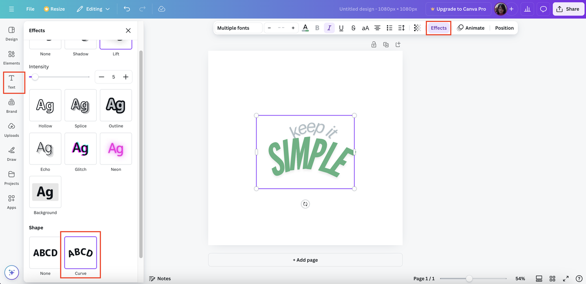Viewport: 586px width, 284px height.
Task: Click the Resize button
Action: click(54, 9)
